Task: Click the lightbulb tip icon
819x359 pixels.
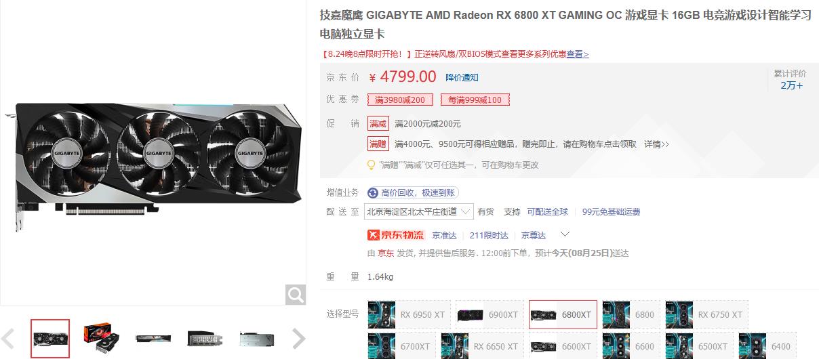Action: click(x=371, y=165)
